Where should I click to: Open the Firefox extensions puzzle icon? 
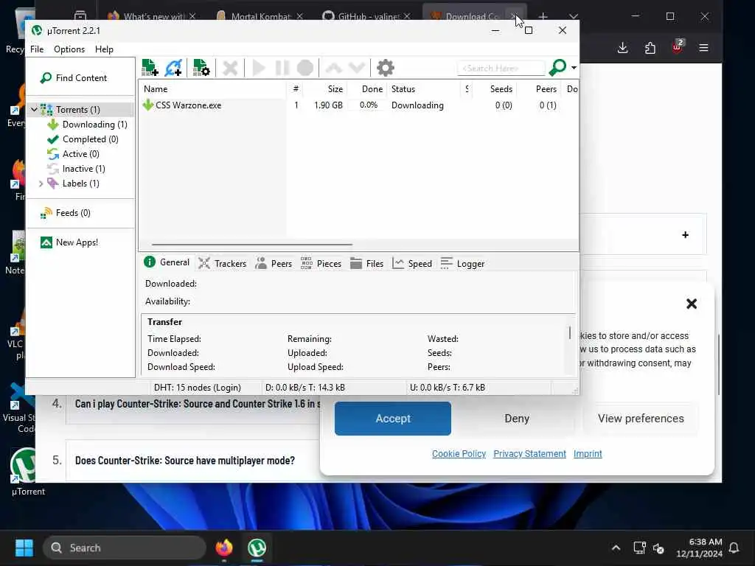[650, 48]
